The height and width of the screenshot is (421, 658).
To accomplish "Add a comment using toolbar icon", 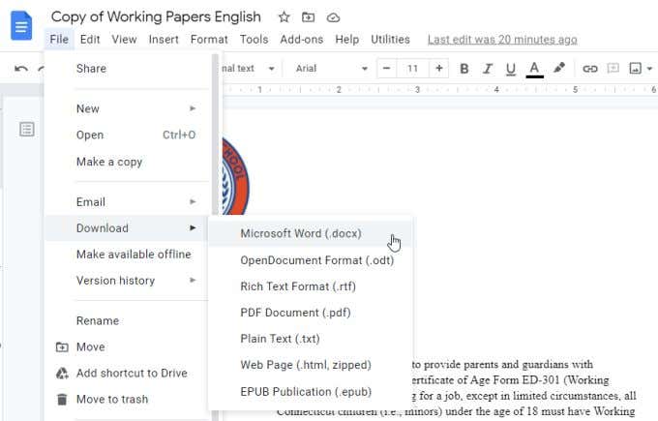I will (613, 68).
